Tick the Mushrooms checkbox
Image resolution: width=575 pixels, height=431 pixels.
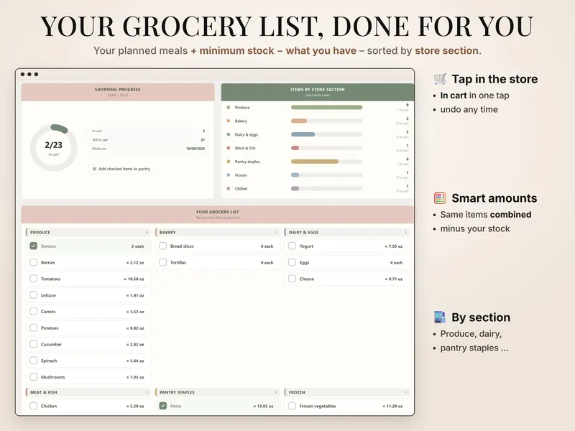click(x=33, y=376)
